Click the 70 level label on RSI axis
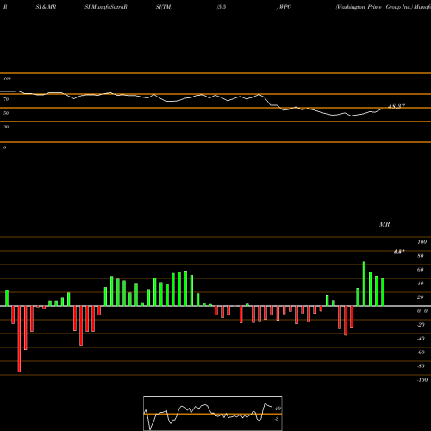Viewport: 431px width, 431px height. [6, 99]
